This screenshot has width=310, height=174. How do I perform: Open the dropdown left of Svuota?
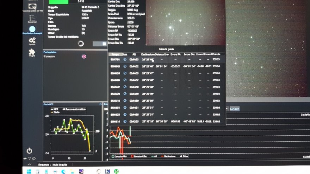(x=227, y=109)
